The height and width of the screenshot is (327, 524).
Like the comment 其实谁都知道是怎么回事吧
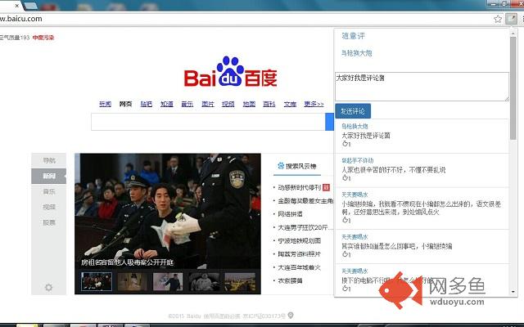[x=346, y=254]
